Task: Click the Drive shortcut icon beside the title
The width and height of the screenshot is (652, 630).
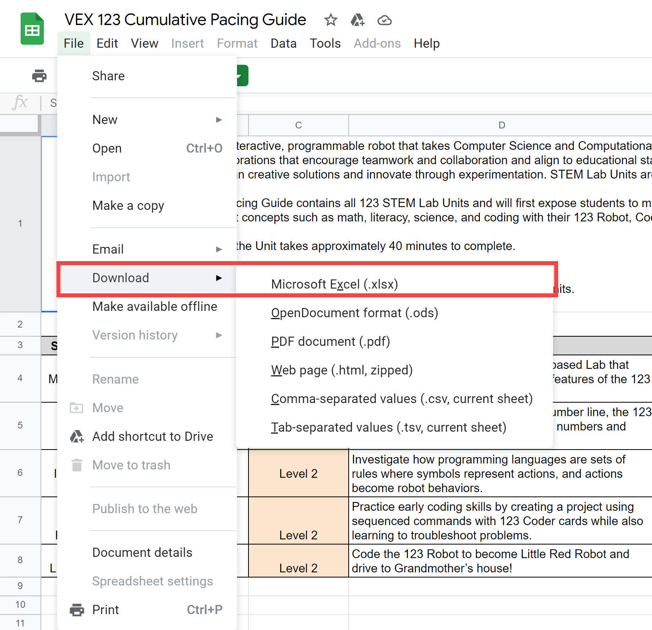Action: tap(357, 20)
